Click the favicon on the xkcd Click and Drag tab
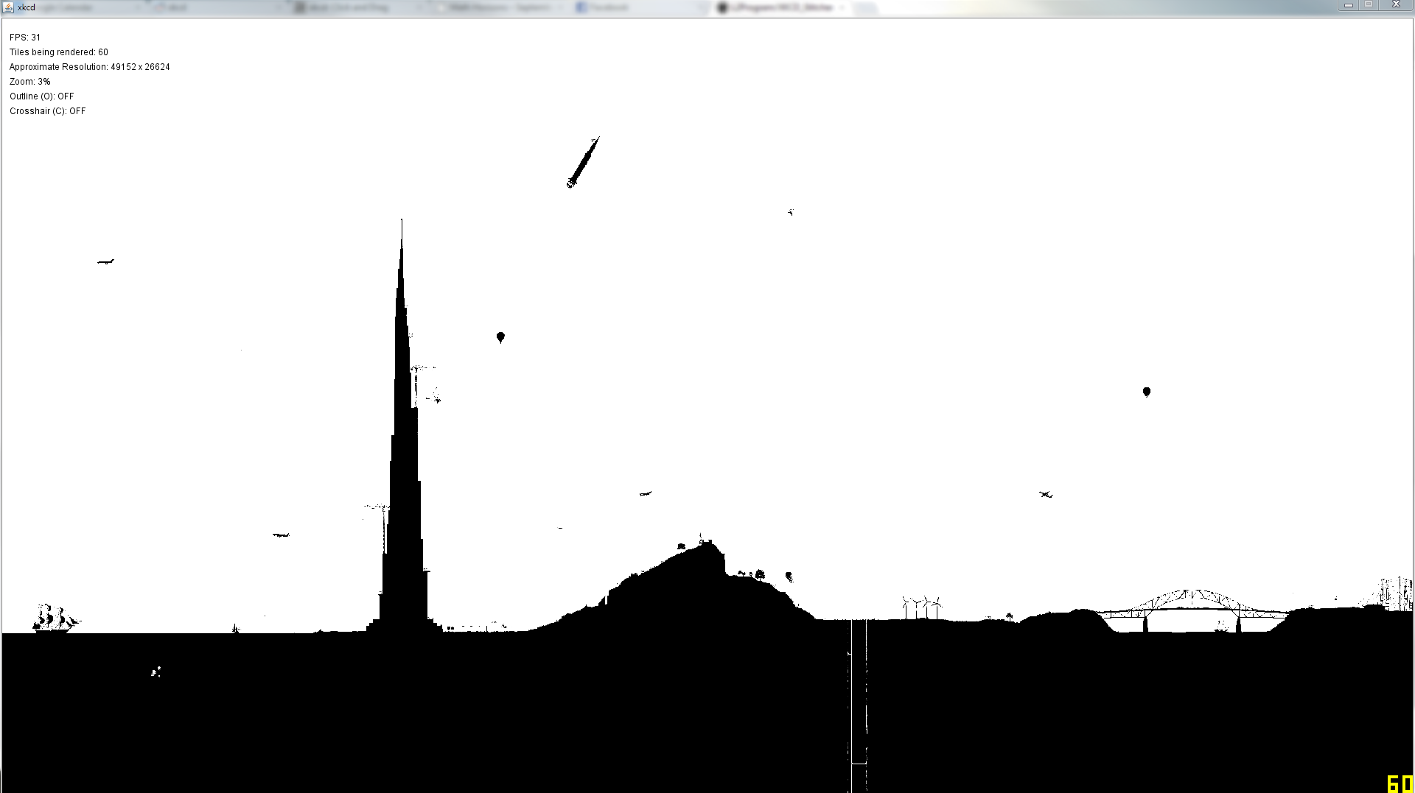Screen dimensions: 1415x793 (x=299, y=7)
